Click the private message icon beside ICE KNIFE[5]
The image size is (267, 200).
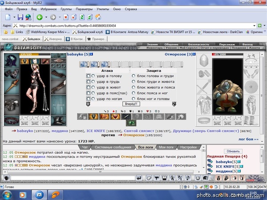point(210,166)
